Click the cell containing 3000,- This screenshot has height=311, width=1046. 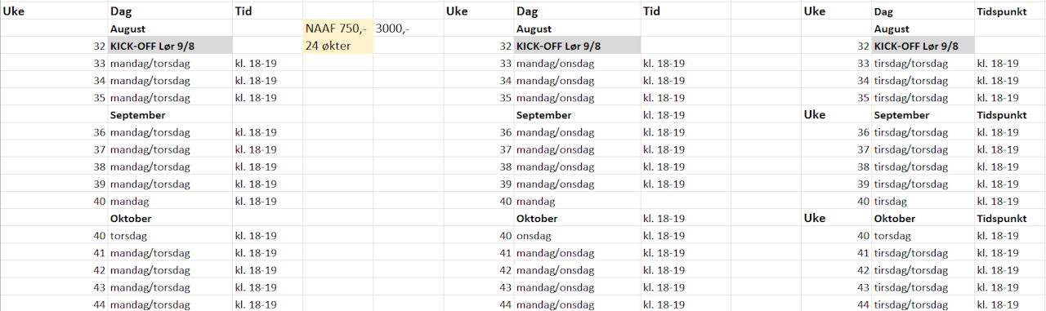click(408, 29)
